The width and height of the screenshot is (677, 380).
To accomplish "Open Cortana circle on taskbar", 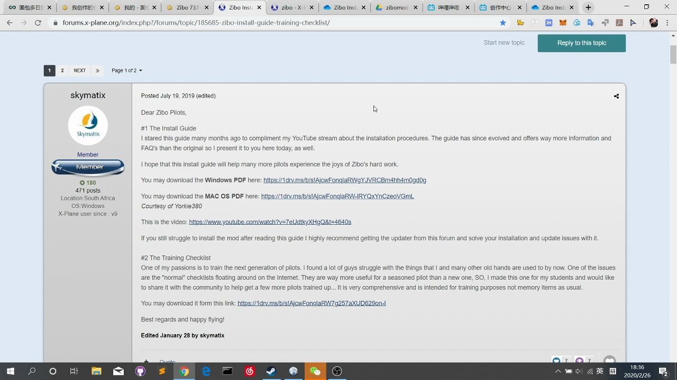I will point(53,371).
